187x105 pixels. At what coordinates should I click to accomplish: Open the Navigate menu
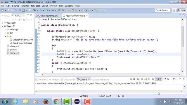click(x=35, y=6)
